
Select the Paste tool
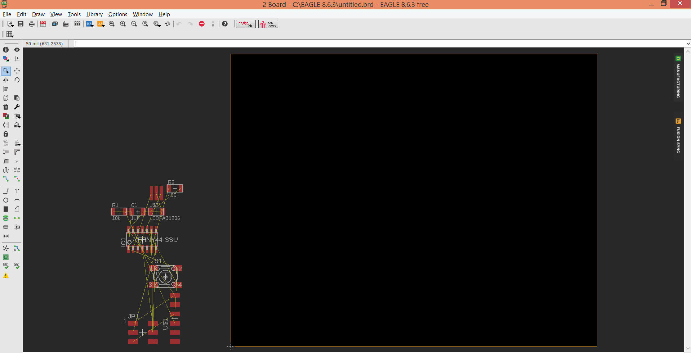(17, 98)
